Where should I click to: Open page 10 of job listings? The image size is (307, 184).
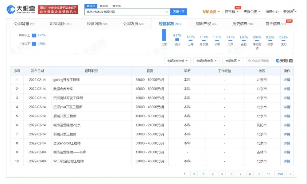click(269, 174)
